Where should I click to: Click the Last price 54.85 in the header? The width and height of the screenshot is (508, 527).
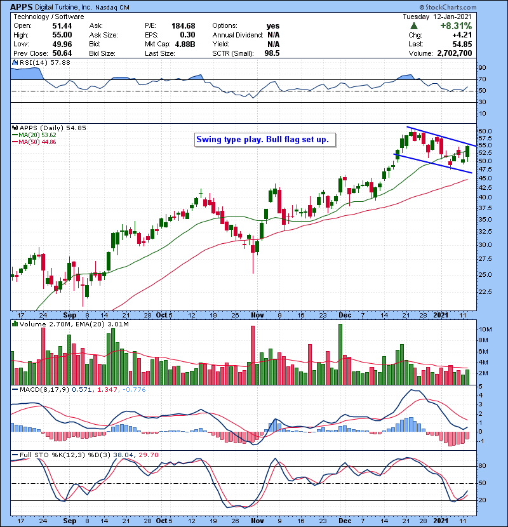click(x=462, y=44)
